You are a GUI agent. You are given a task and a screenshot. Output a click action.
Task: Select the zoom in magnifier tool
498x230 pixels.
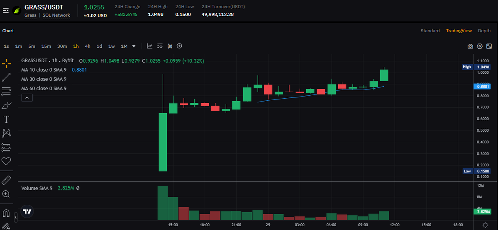click(x=6, y=194)
